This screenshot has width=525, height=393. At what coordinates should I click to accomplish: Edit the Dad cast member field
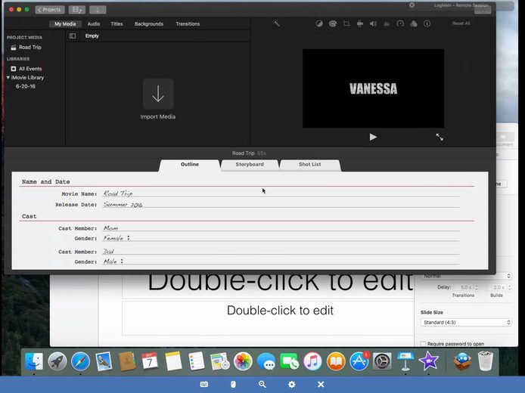281,251
